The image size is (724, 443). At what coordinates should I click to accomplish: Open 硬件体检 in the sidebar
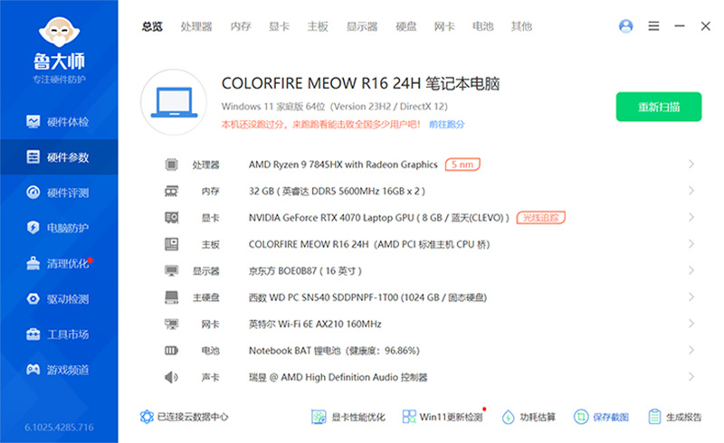59,122
